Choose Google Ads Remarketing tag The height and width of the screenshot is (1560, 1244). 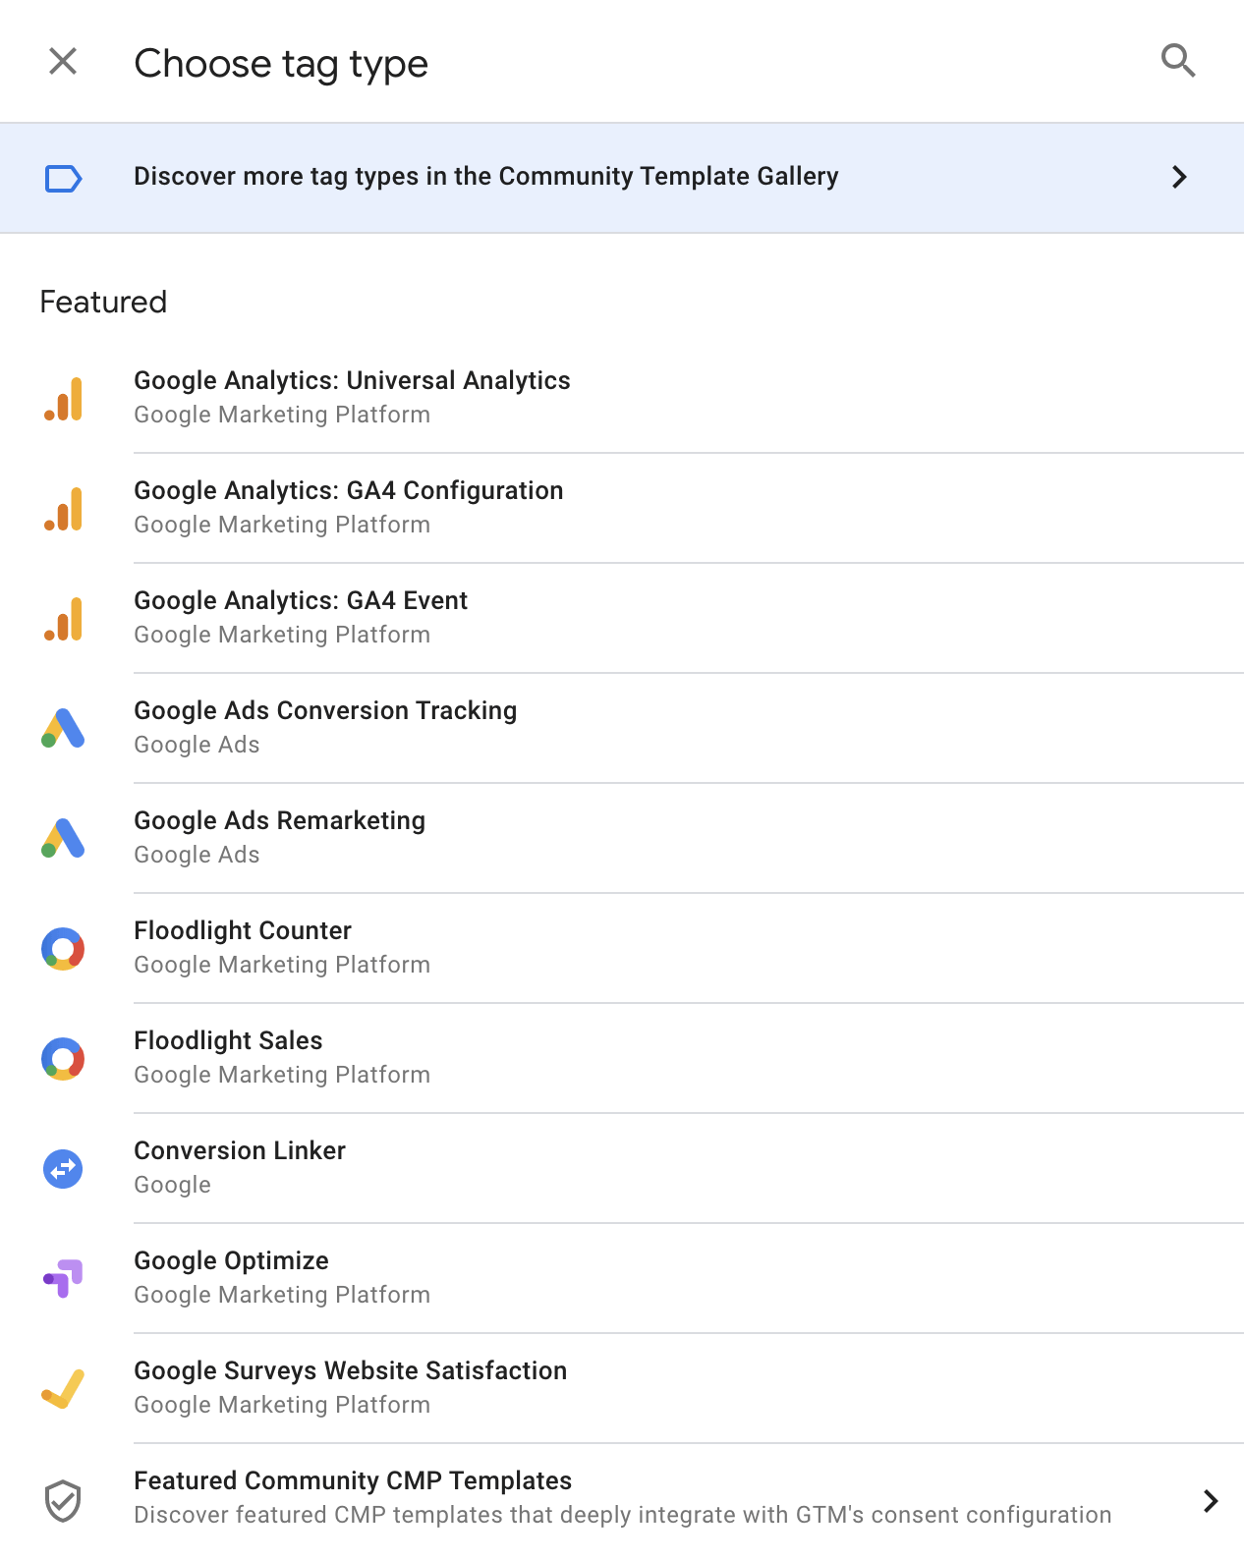pyautogui.click(x=622, y=838)
